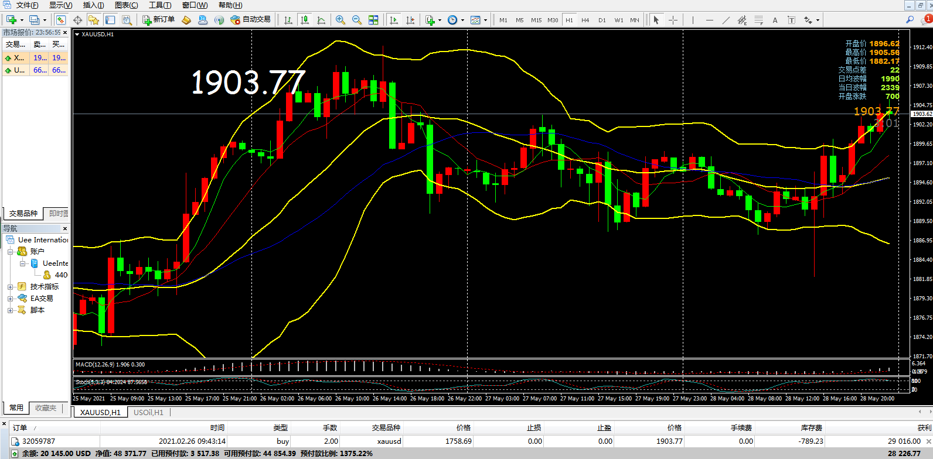Select MN timeframe
933x459 pixels.
pos(635,20)
